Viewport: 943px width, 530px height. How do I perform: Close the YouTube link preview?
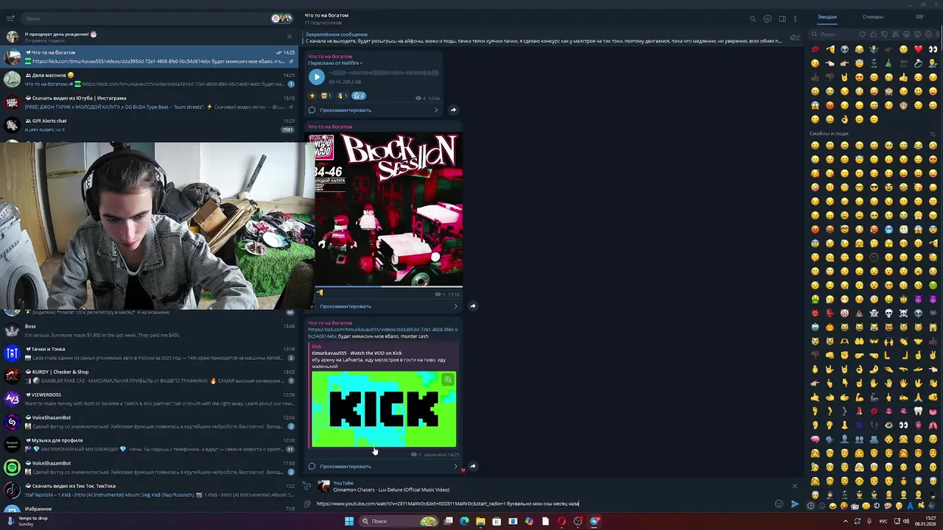click(794, 487)
